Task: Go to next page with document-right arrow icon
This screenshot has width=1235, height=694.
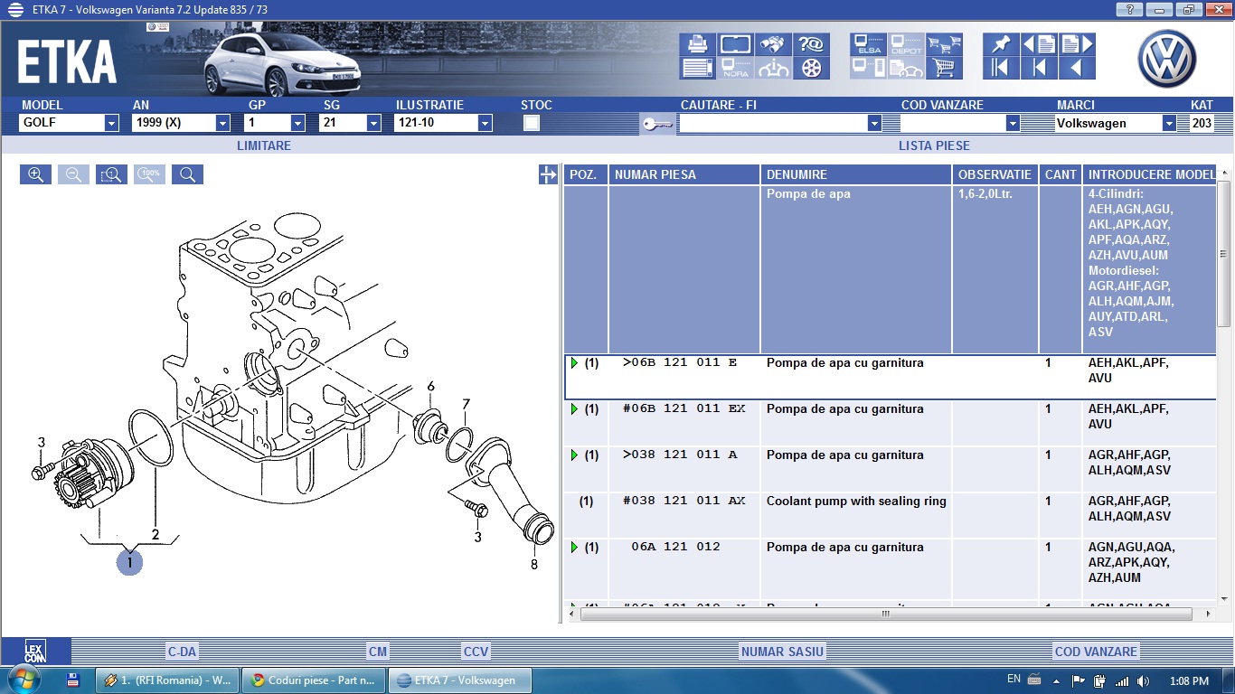Action: (x=1077, y=44)
